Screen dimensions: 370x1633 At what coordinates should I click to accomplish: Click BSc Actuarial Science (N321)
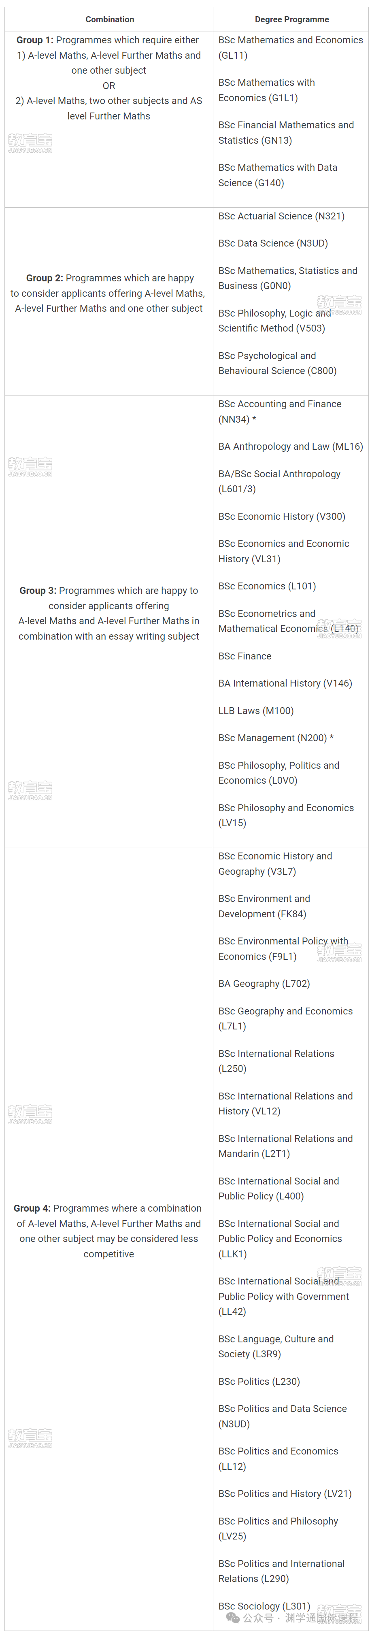[x=281, y=216]
